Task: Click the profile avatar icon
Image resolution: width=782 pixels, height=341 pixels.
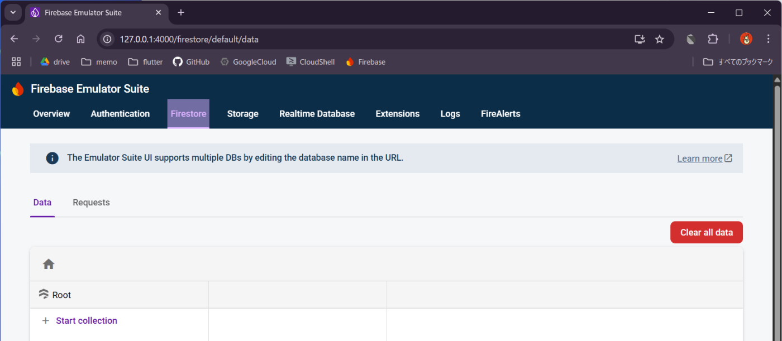Action: [x=746, y=39]
